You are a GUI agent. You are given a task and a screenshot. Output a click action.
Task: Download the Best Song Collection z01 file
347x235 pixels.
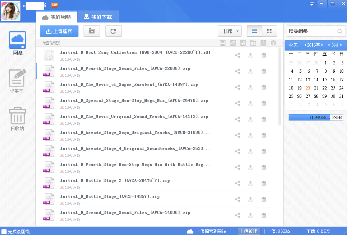tap(250, 55)
